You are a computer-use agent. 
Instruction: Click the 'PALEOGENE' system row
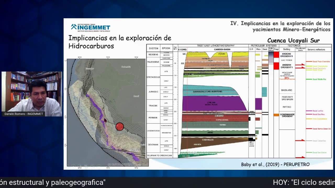pyautogui.click(x=153, y=62)
